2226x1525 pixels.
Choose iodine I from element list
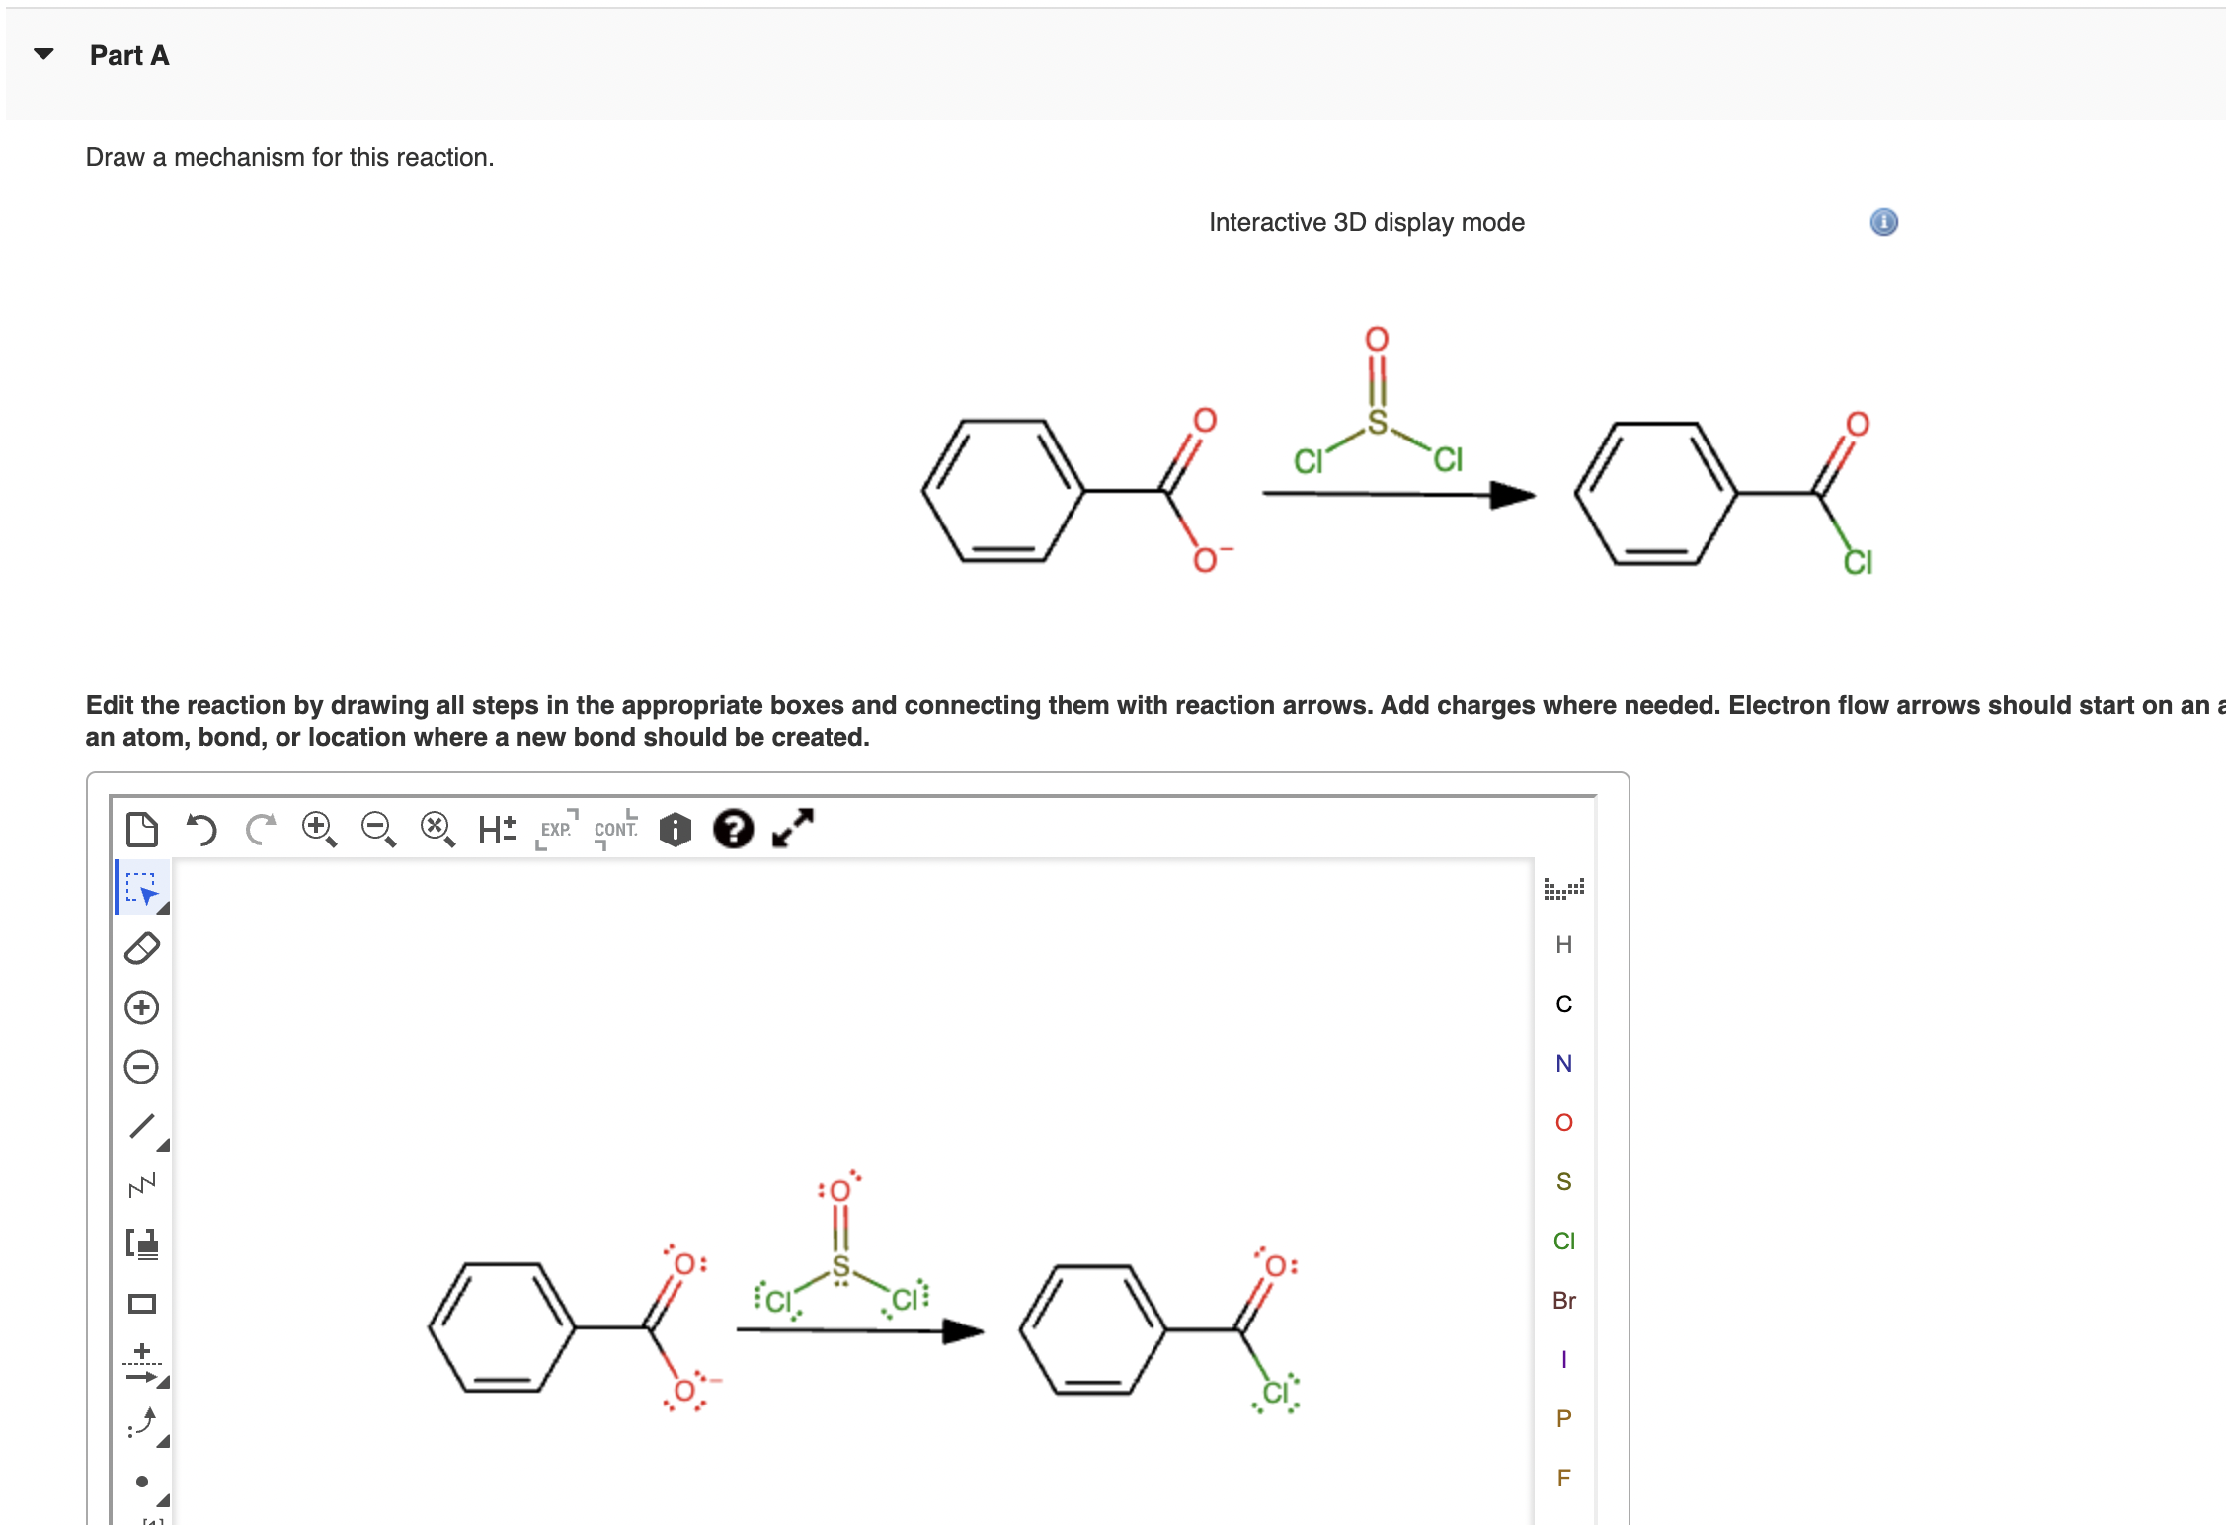coord(1563,1360)
